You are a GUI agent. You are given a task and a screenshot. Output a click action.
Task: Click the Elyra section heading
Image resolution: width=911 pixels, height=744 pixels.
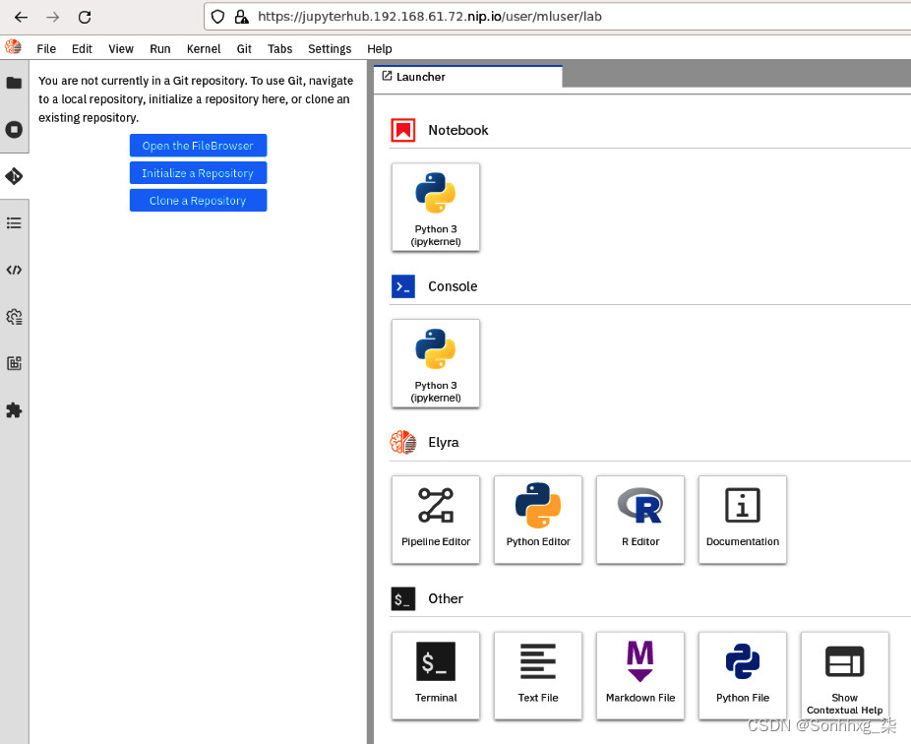444,442
